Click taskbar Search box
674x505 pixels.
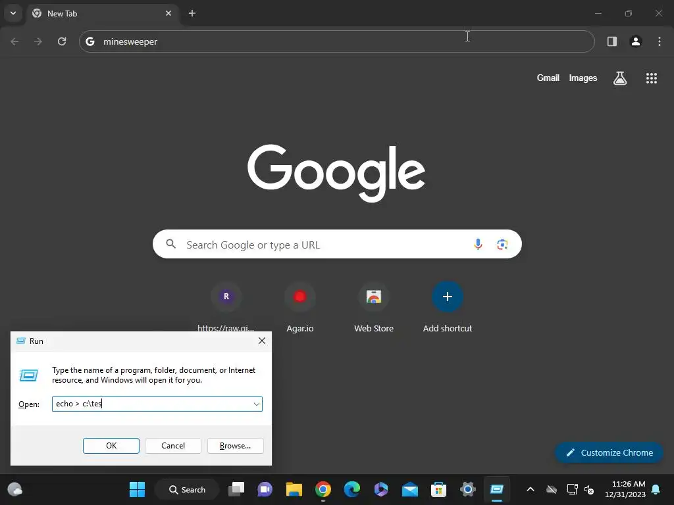coord(187,489)
